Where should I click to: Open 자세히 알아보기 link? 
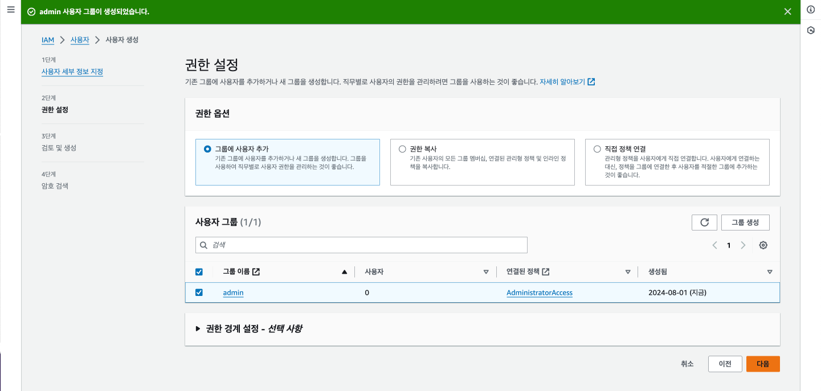coord(562,82)
